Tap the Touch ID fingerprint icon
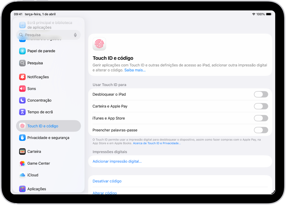 tap(99, 44)
